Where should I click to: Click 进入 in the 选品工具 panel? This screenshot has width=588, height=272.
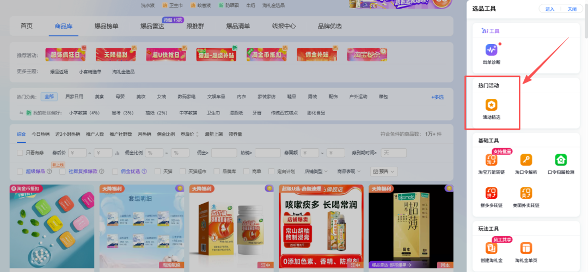click(x=550, y=9)
